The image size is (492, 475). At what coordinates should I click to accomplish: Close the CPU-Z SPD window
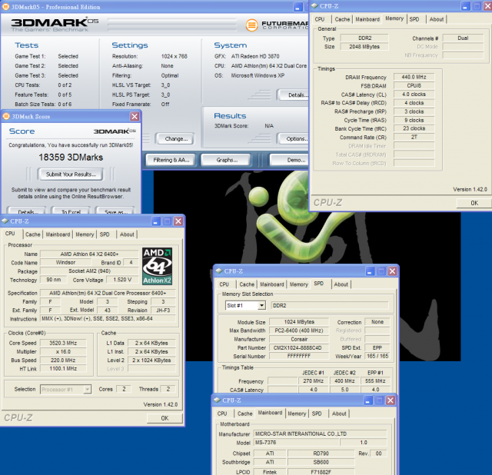click(392, 271)
